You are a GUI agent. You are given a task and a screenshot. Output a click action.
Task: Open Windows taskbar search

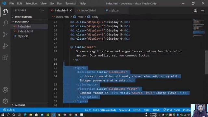coord(8,115)
